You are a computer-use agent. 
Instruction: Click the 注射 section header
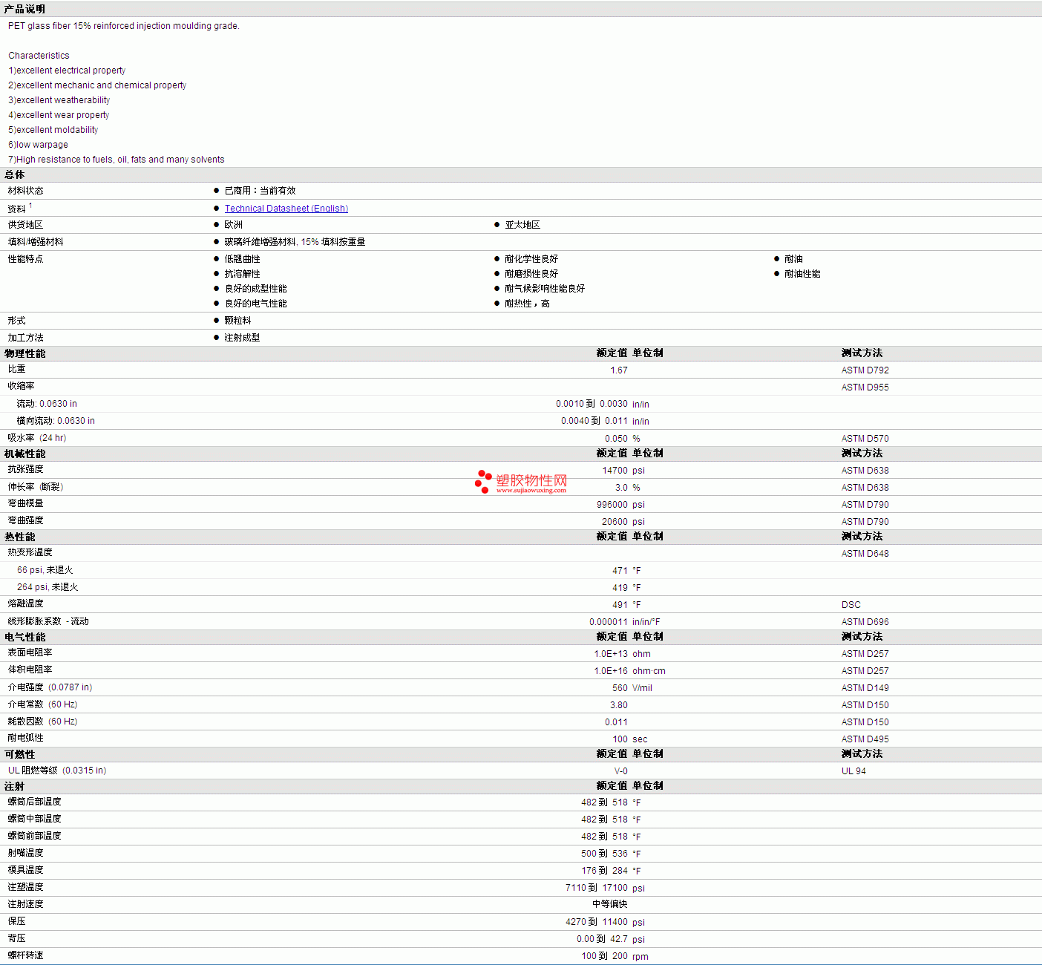(x=14, y=786)
